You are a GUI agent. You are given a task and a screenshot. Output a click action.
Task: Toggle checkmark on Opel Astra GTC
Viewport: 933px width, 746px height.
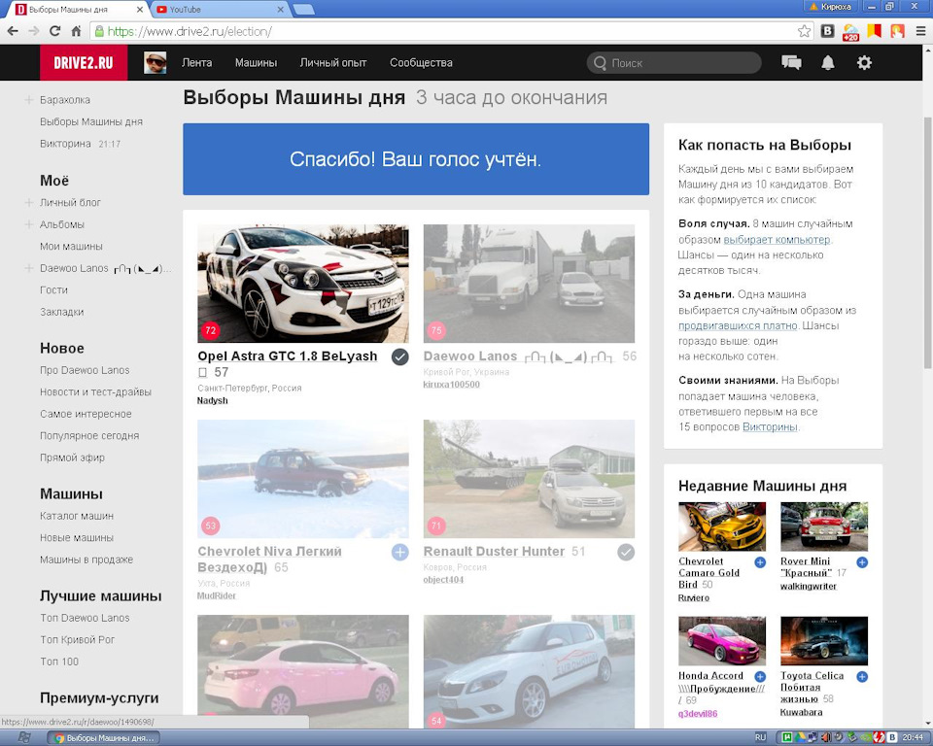pos(399,356)
